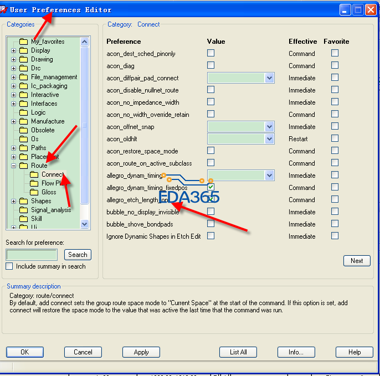Select the acon_no_width_override_retain preference name
Viewport: 380px width, 376px height.
tap(148, 115)
